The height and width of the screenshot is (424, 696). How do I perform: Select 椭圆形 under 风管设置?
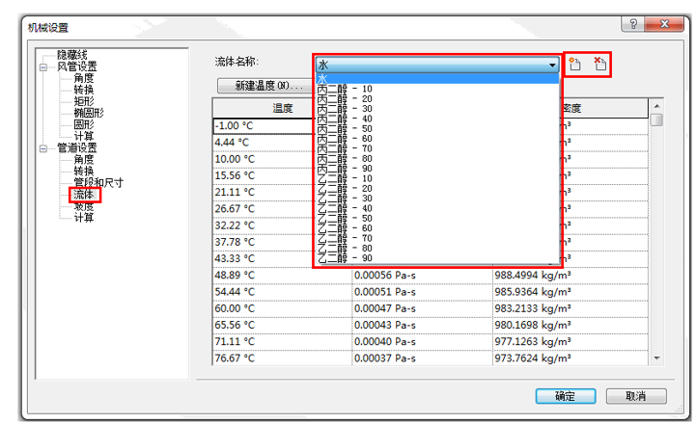89,113
